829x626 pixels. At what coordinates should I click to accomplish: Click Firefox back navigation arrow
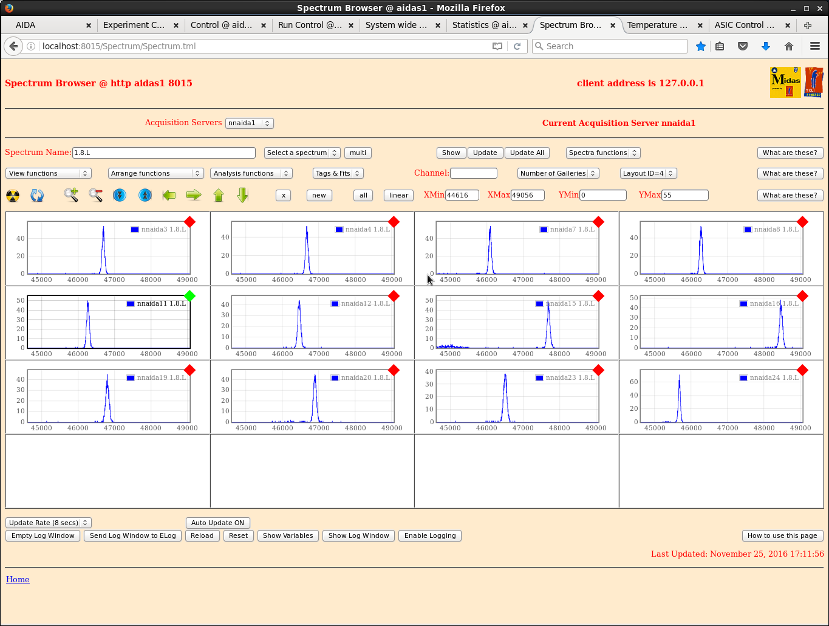point(13,46)
